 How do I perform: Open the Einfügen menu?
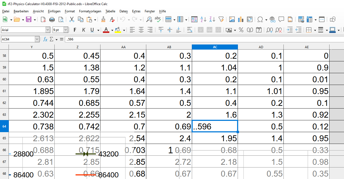pyautogui.click(x=54, y=11)
